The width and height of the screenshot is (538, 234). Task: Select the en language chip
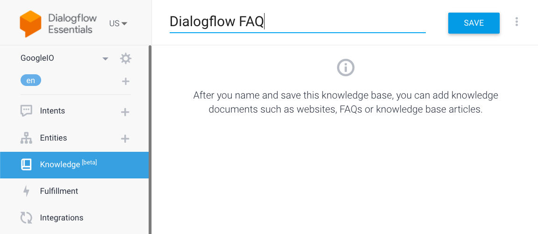(31, 80)
